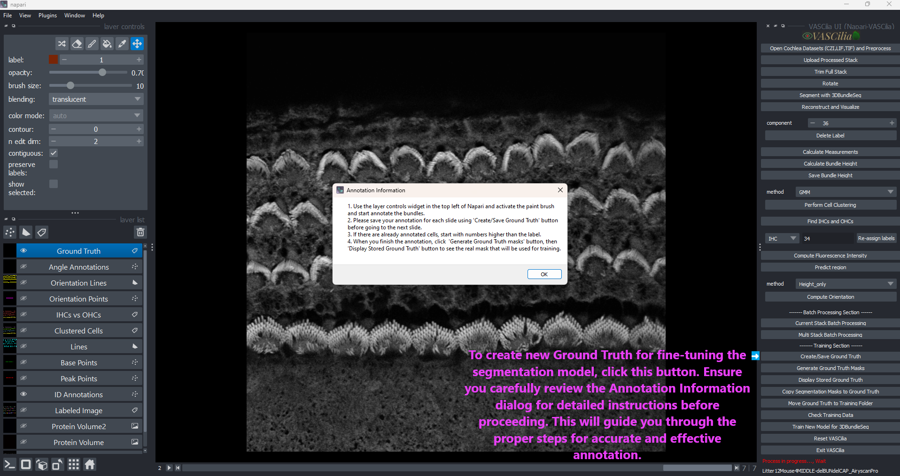Add a new points layer

10,232
